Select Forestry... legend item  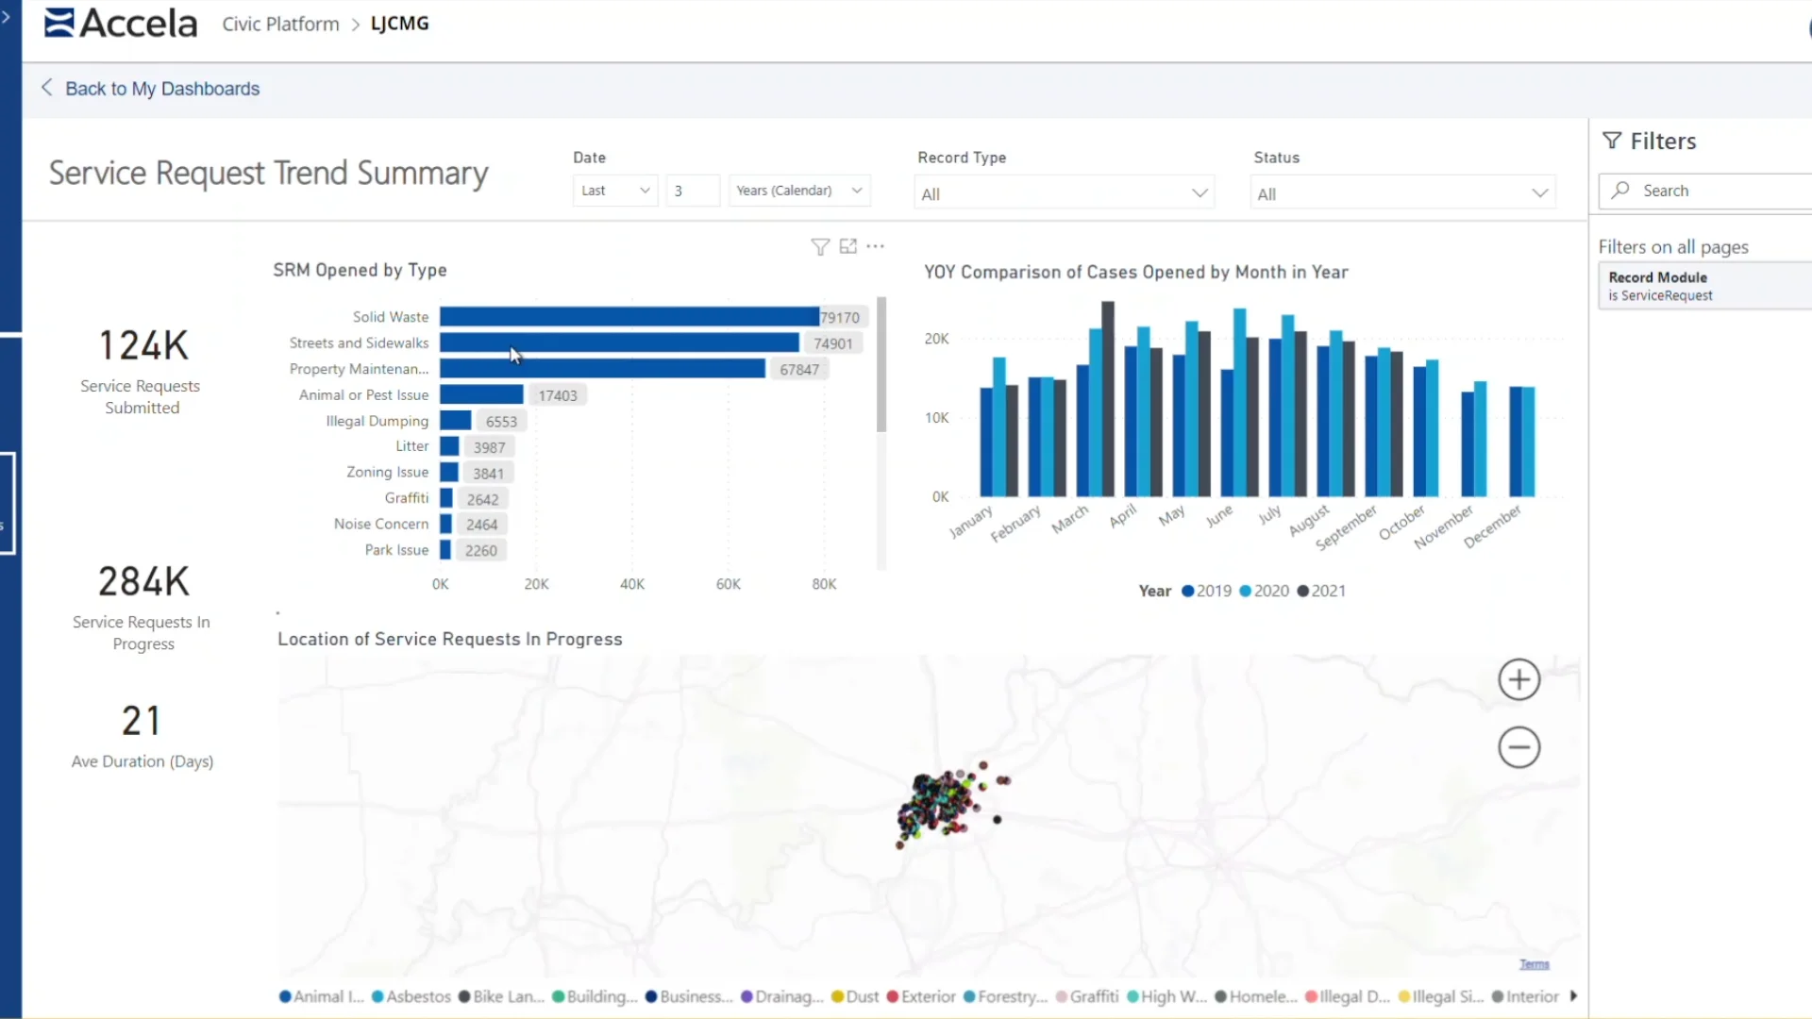click(x=1005, y=996)
